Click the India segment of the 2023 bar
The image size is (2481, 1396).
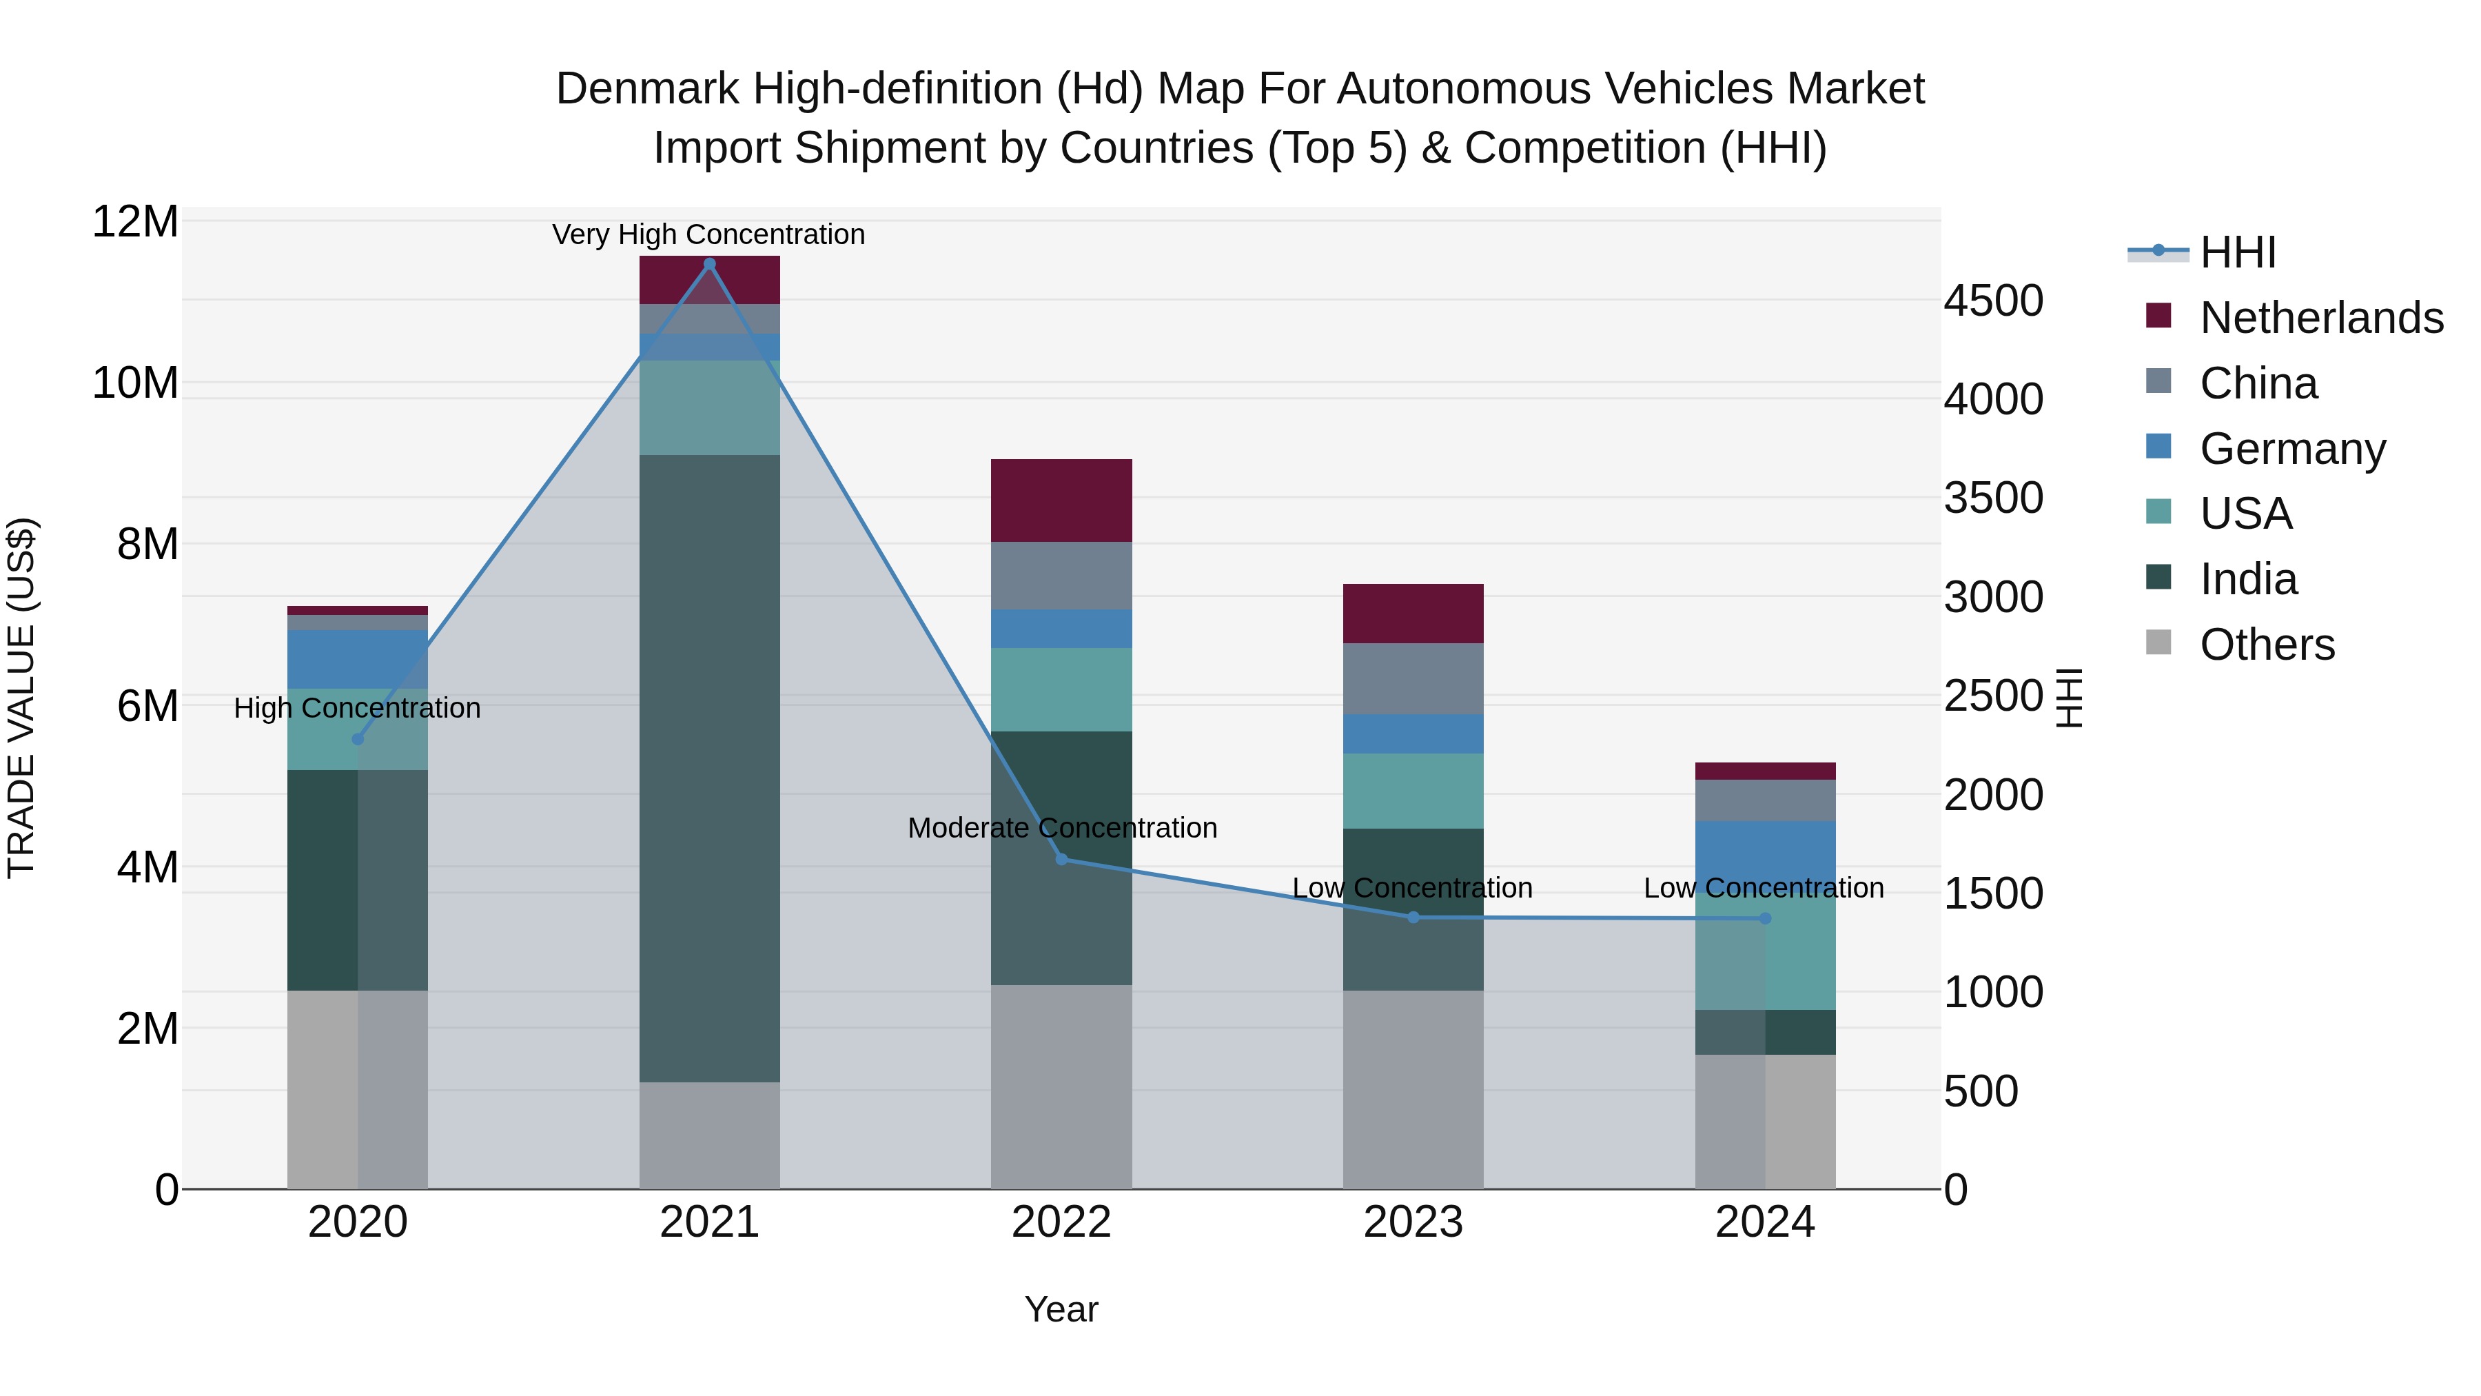point(1414,909)
